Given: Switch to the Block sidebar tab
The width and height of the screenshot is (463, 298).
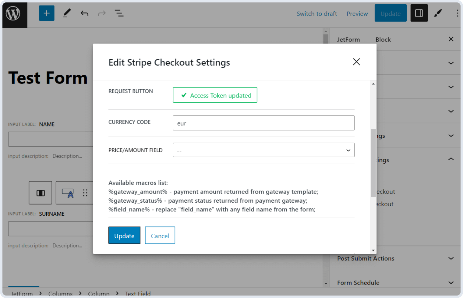Looking at the screenshot, I should 383,39.
